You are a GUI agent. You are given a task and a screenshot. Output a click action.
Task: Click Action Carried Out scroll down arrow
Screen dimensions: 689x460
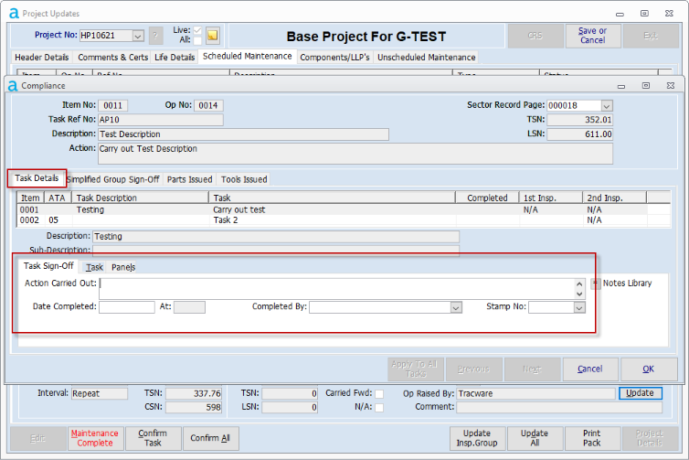(579, 294)
